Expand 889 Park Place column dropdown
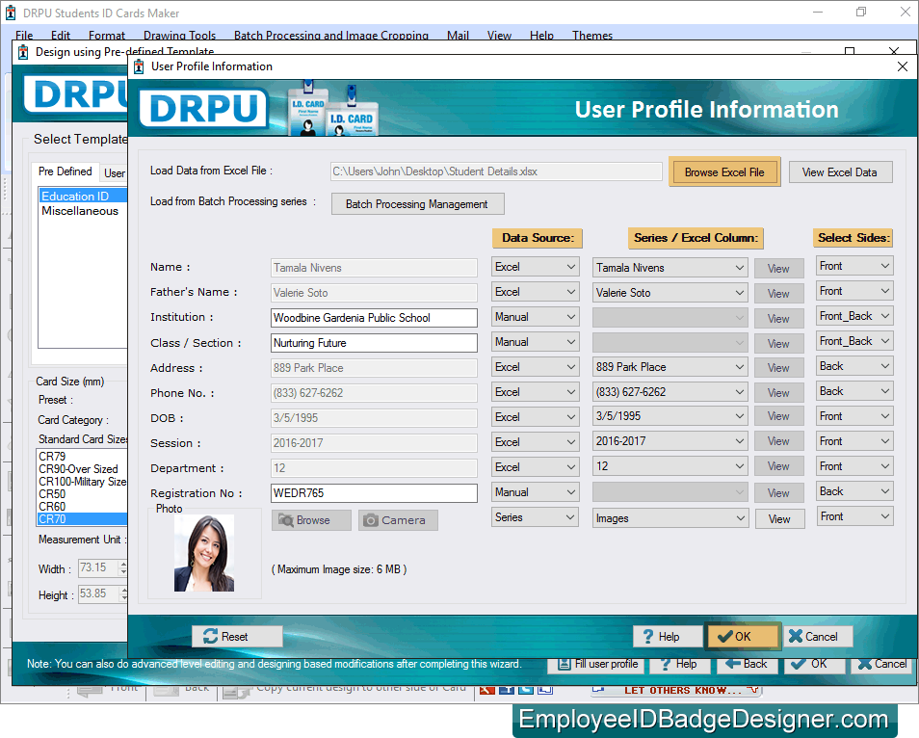 coord(670,367)
